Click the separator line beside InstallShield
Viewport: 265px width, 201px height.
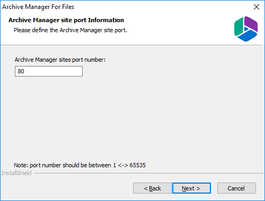(x=148, y=174)
